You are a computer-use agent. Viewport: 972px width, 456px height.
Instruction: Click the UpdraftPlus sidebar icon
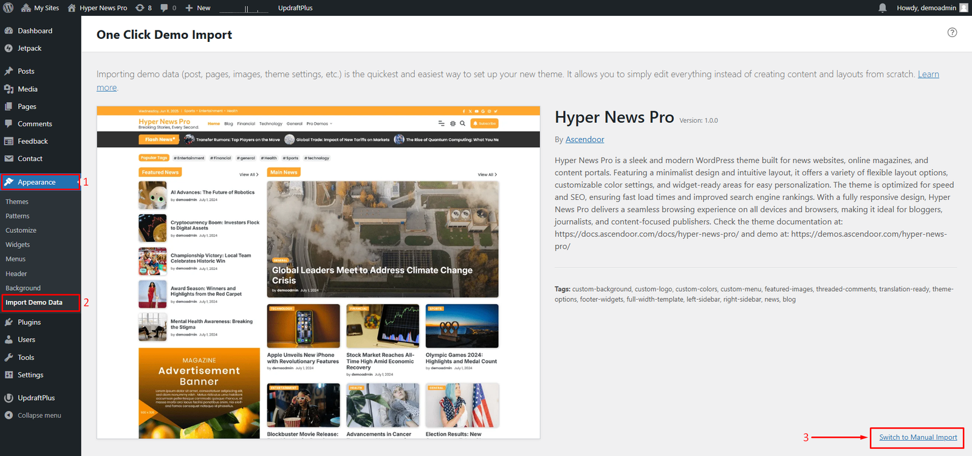pyautogui.click(x=9, y=398)
